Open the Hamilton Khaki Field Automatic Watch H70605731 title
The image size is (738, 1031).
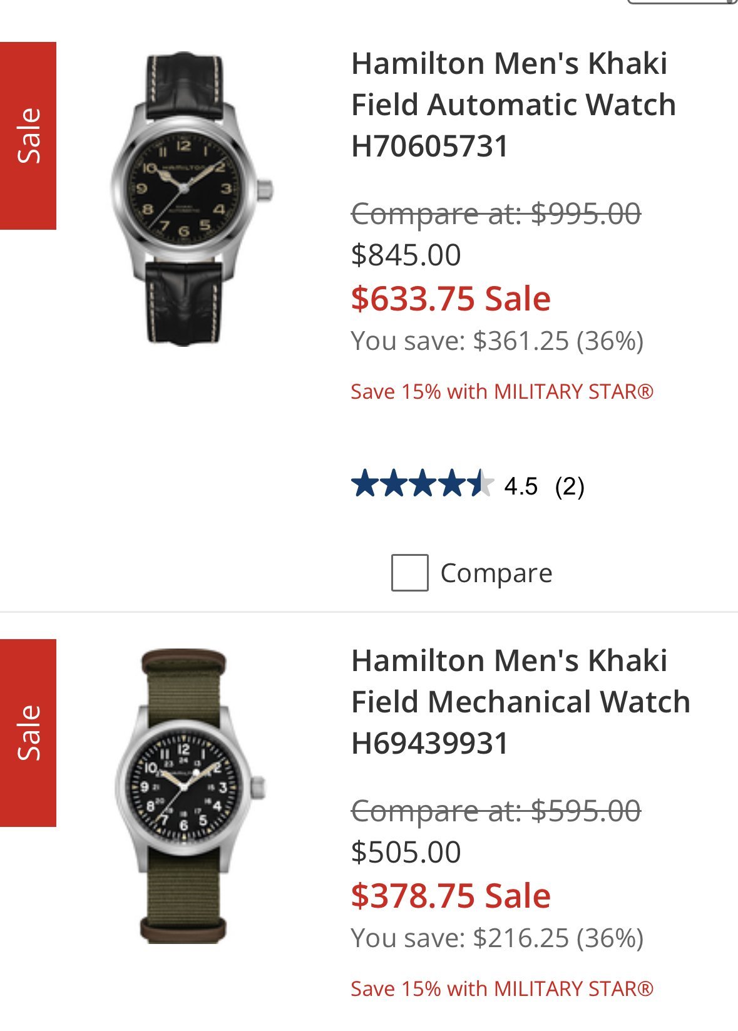pyautogui.click(x=513, y=105)
